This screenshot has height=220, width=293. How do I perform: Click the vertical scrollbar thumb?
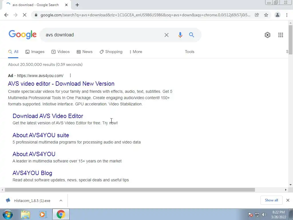[290, 40]
